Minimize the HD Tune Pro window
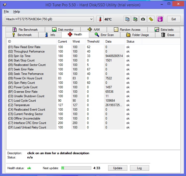This screenshot has width=186, height=176. [x=162, y=4]
